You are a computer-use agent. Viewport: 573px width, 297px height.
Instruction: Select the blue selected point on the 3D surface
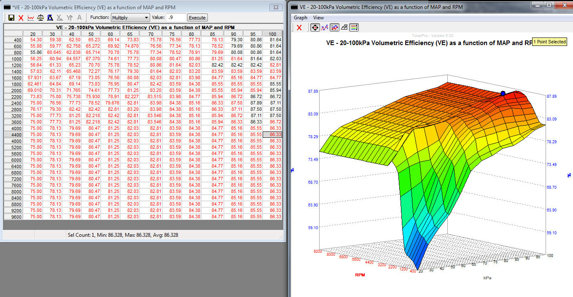point(503,94)
